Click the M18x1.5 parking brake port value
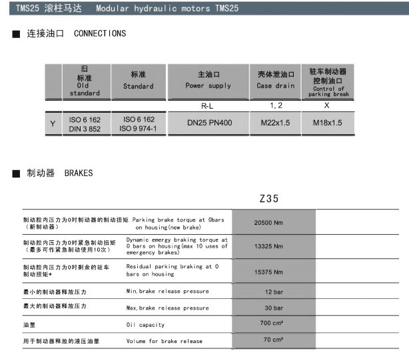The width and height of the screenshot is (409, 361). (x=328, y=123)
